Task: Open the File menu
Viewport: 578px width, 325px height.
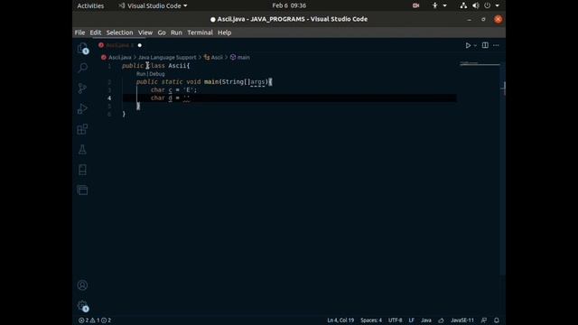Action: point(79,32)
